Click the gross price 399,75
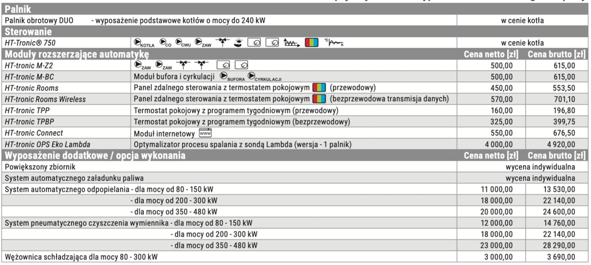The height and width of the screenshot is (265, 591). (563, 121)
